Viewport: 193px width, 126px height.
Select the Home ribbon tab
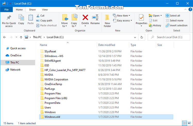(19, 9)
